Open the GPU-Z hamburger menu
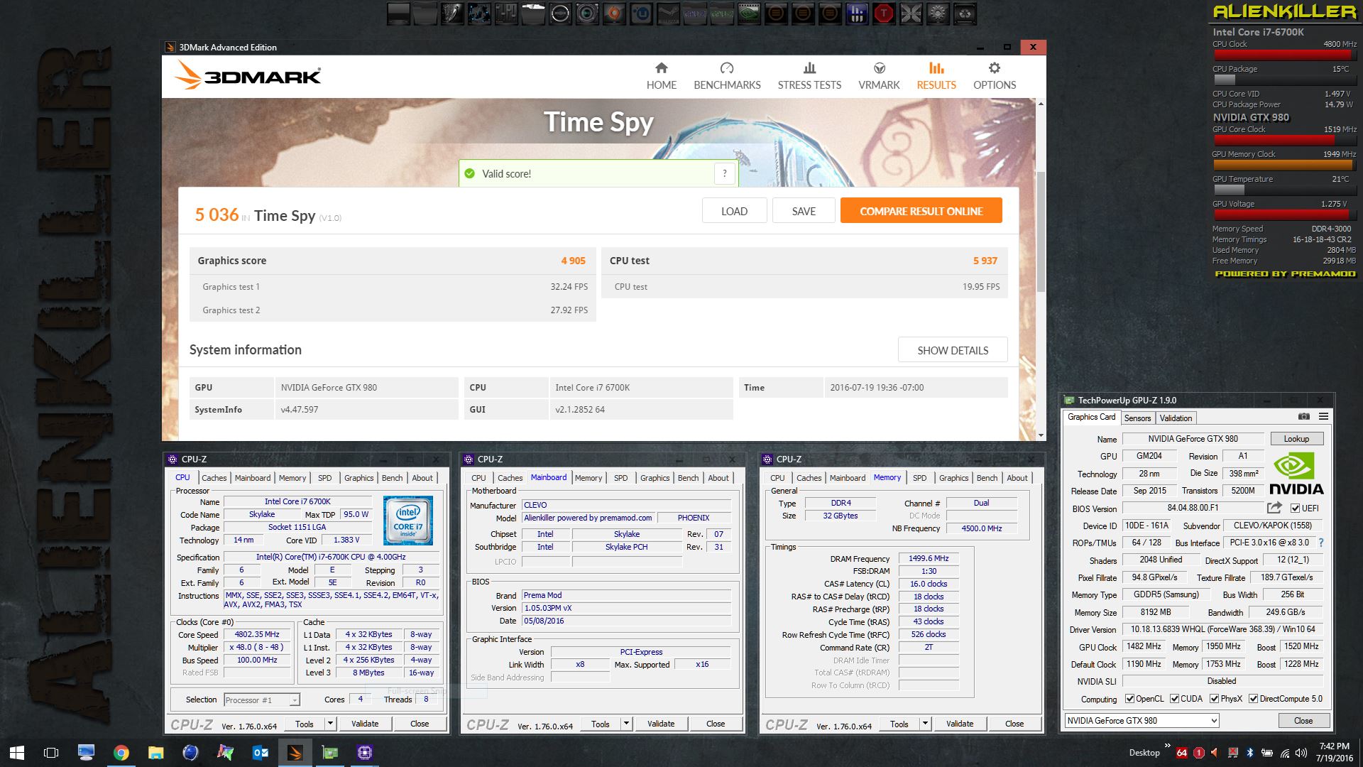Viewport: 1363px width, 767px height. 1323,417
